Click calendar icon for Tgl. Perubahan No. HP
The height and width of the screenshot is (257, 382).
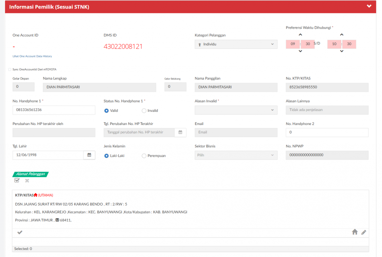[x=180, y=132]
